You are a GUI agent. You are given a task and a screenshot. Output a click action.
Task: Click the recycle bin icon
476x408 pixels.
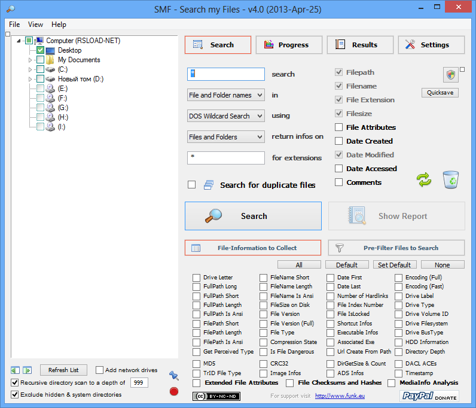451,179
